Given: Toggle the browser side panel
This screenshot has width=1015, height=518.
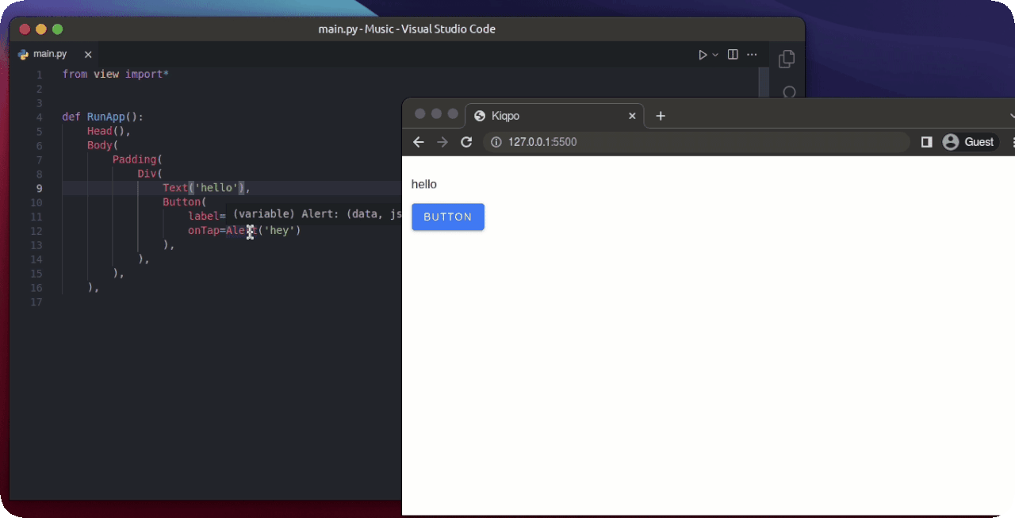Looking at the screenshot, I should (x=926, y=142).
